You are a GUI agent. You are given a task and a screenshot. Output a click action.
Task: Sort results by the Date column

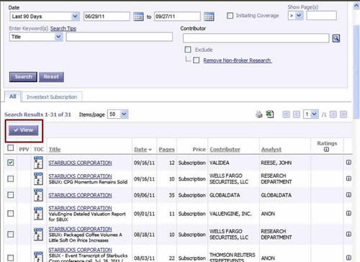click(x=143, y=150)
